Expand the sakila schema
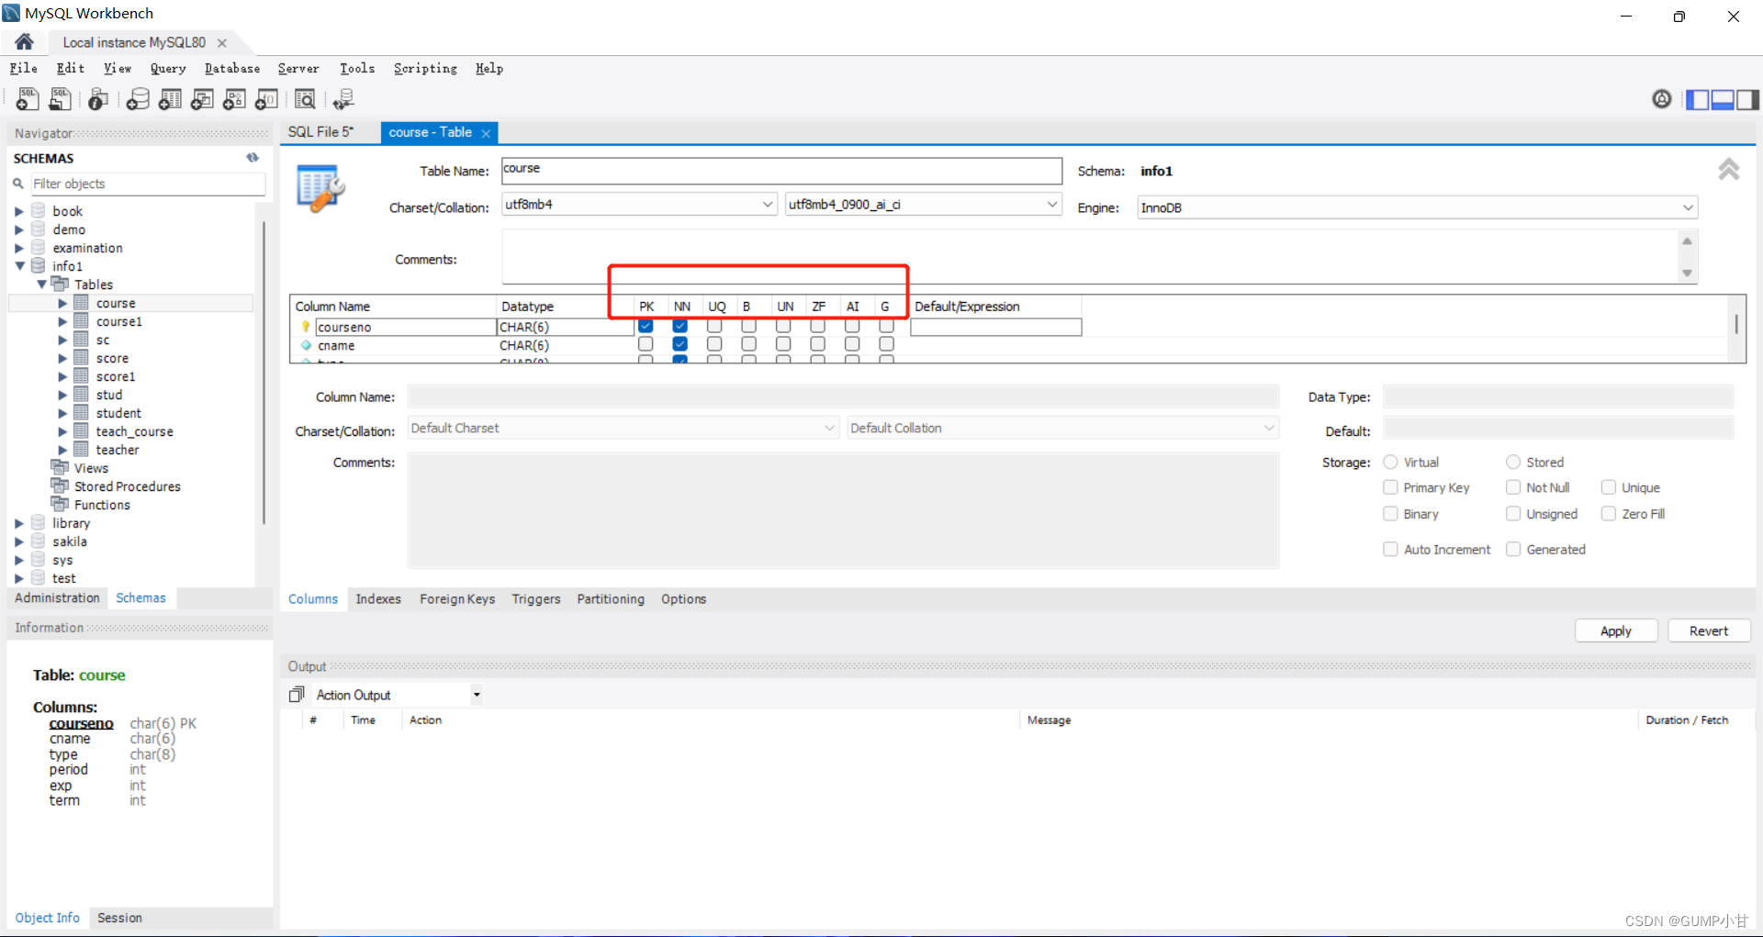The width and height of the screenshot is (1763, 937). (x=19, y=541)
